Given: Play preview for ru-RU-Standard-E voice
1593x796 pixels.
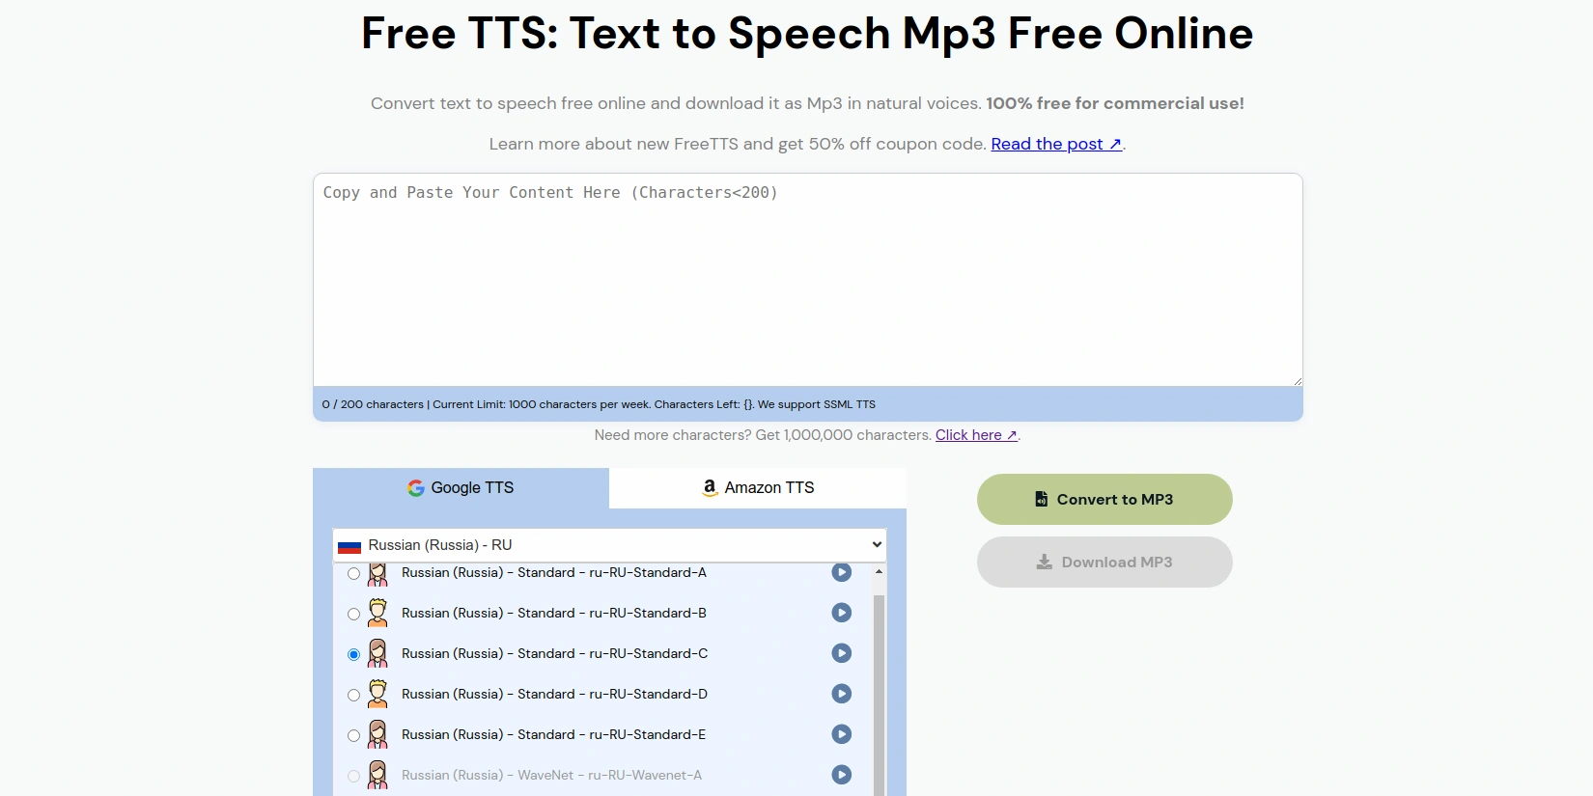Looking at the screenshot, I should [842, 734].
